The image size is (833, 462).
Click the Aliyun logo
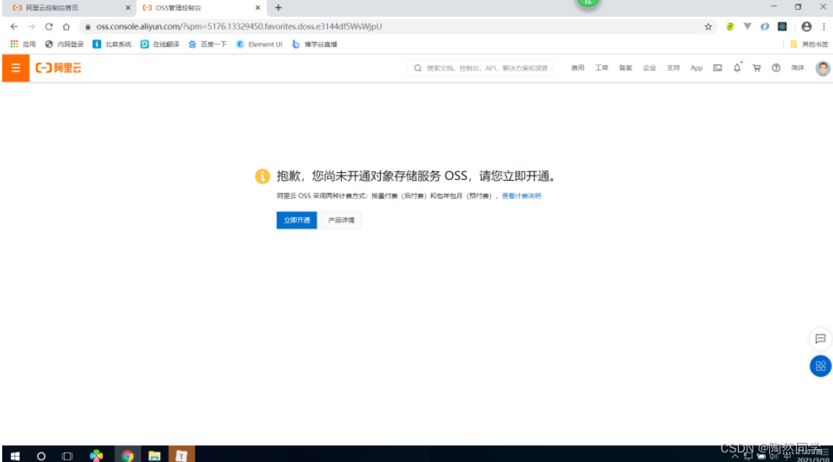[x=58, y=68]
